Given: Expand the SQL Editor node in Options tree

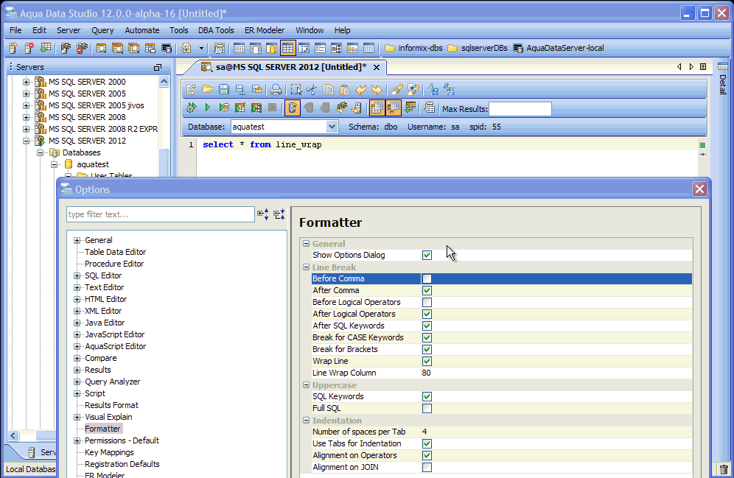Looking at the screenshot, I should [x=77, y=275].
